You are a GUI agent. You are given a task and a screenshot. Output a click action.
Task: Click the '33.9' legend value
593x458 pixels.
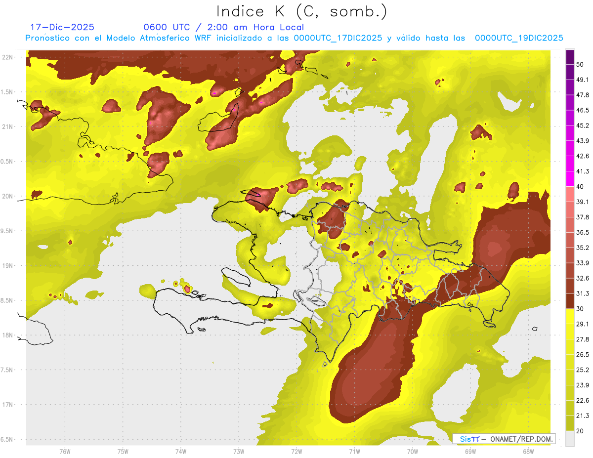(582, 263)
